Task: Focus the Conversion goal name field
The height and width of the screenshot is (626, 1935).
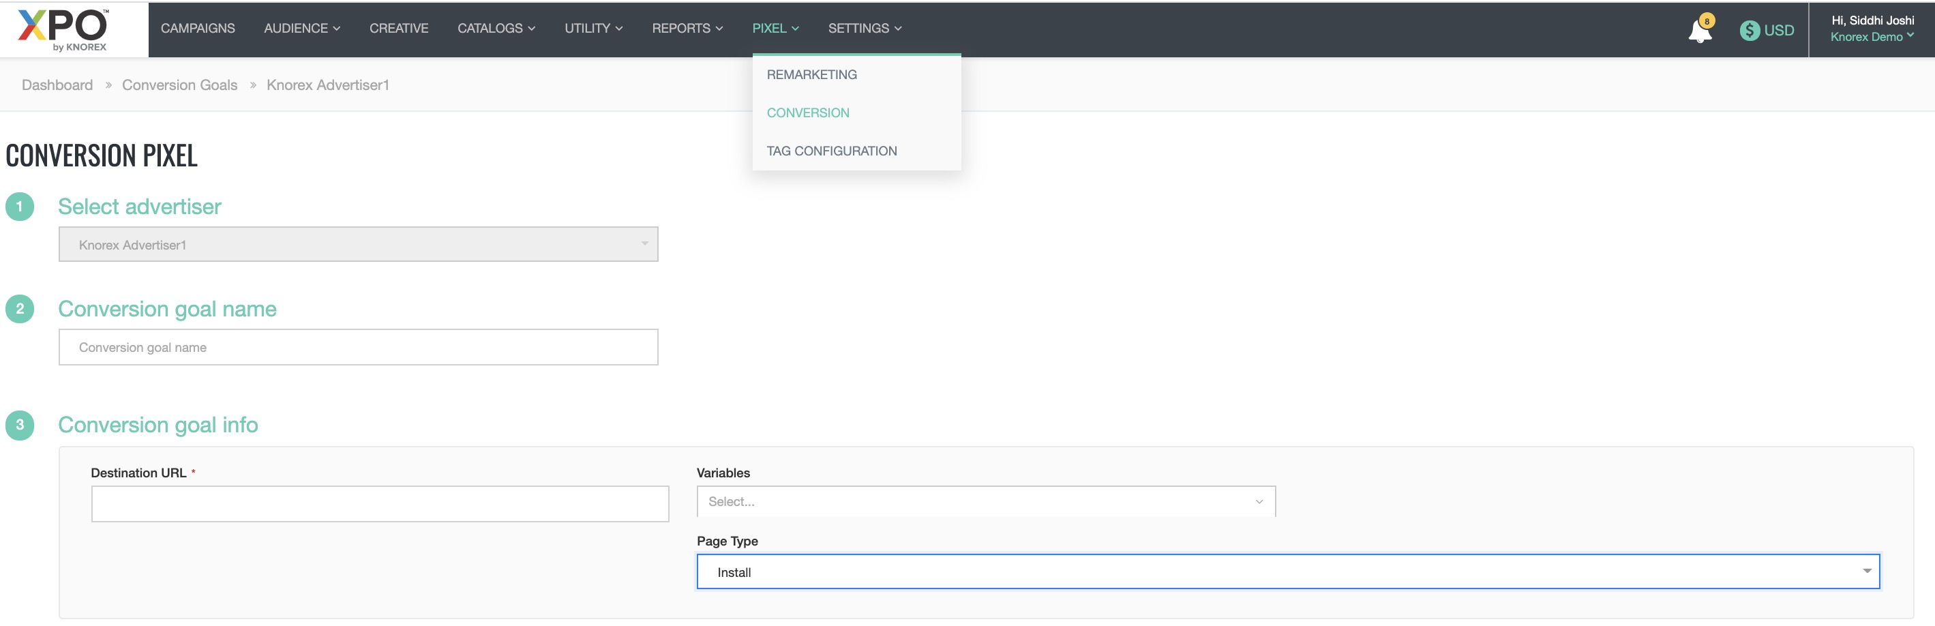Action: [359, 347]
